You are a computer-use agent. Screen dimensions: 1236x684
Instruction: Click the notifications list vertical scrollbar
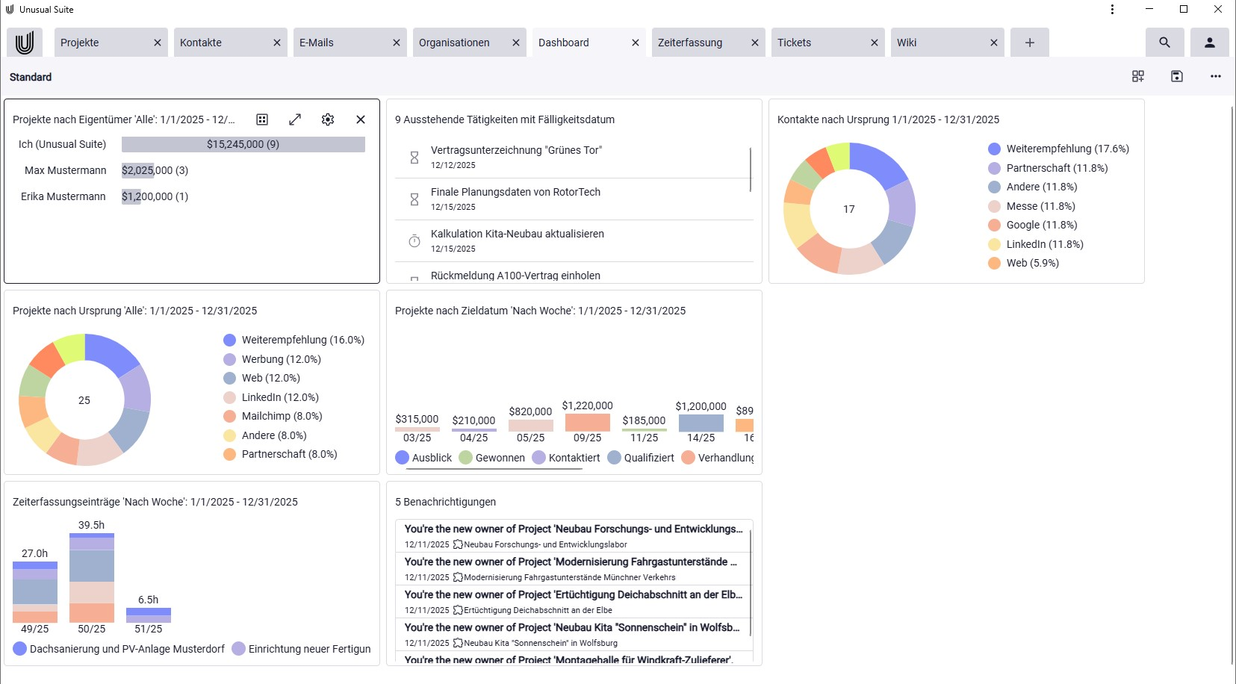tap(750, 582)
